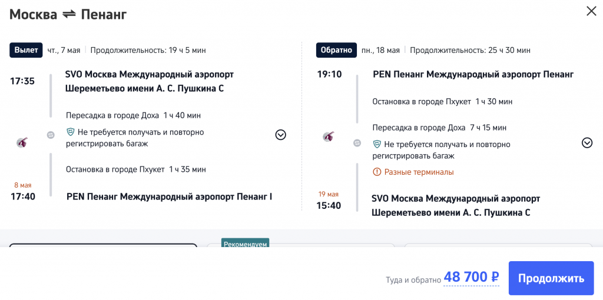Screen dimensions: 603x300
Task: Click the minus circle on the return timeline
Action: pos(357,143)
